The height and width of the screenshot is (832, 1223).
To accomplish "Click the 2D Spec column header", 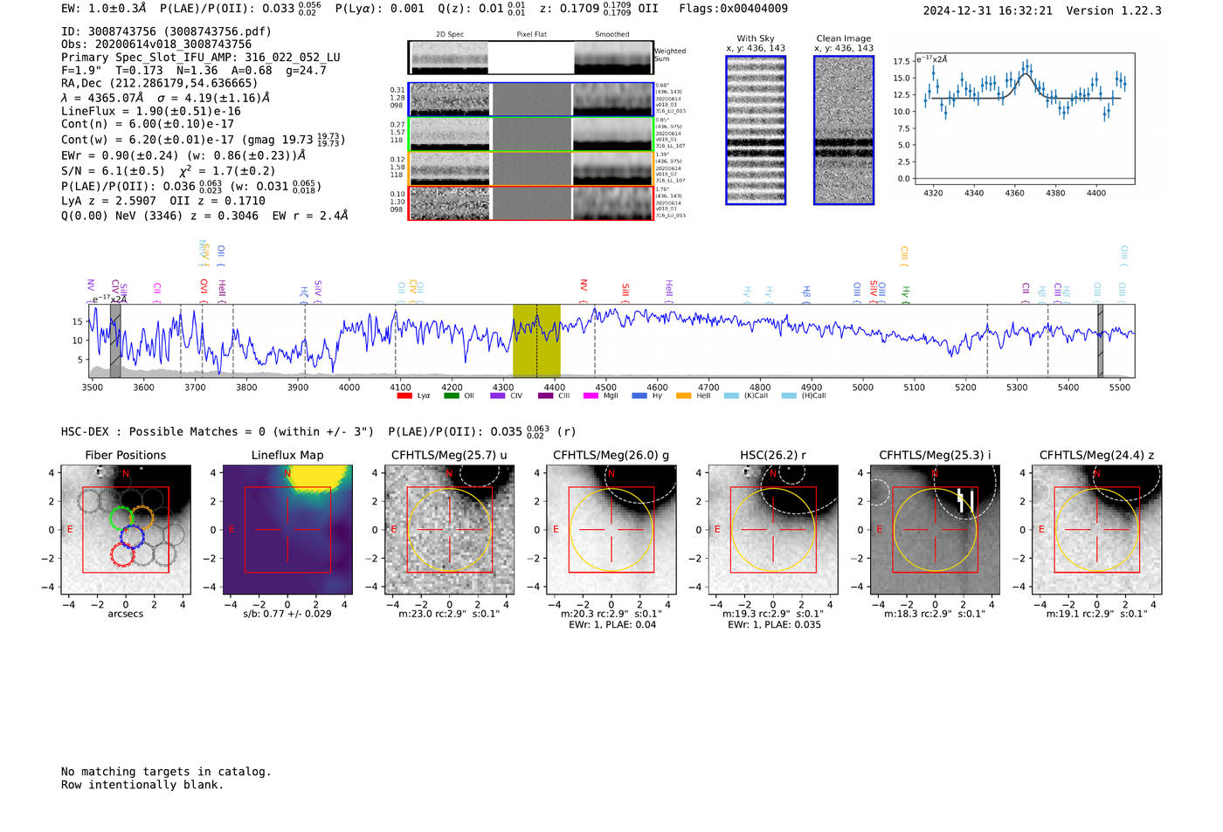I will (450, 35).
